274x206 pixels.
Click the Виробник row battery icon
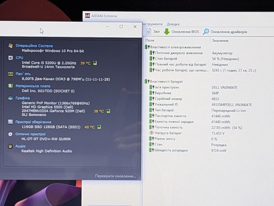152,93
